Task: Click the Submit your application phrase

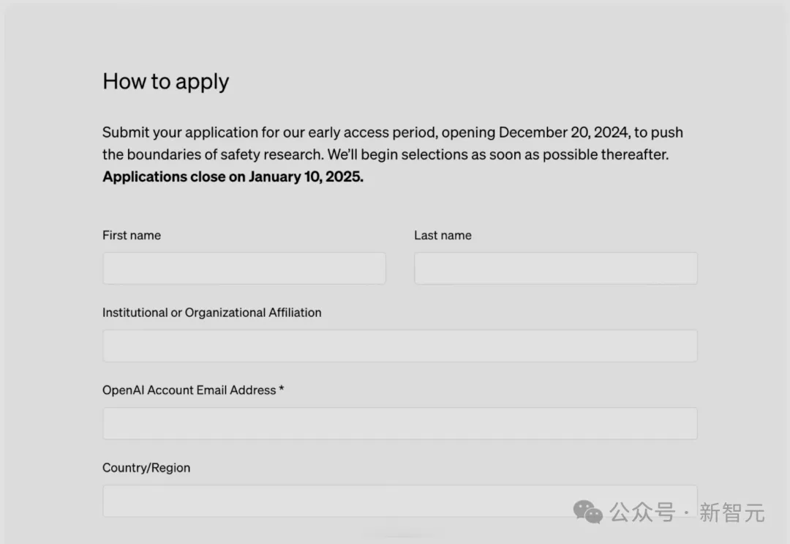Action: tap(181, 133)
